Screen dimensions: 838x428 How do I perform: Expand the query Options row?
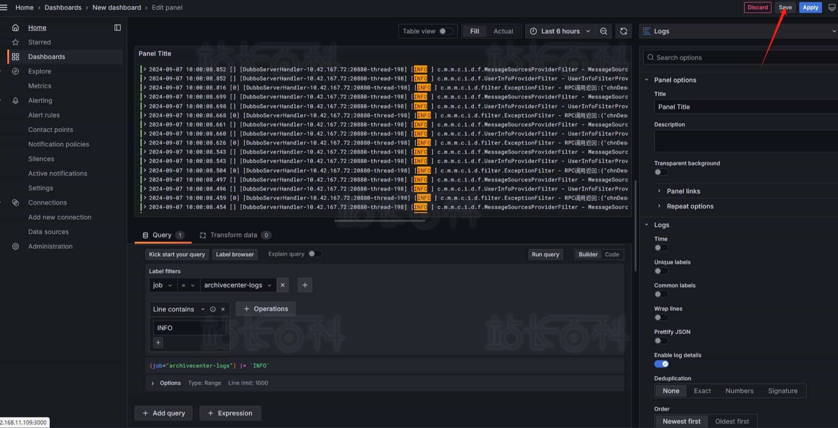coord(153,383)
